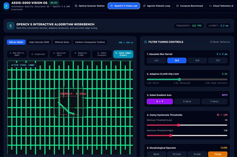Select the Bifacial Solar sample
Screen dimensions: 237x157
[x=62, y=42]
